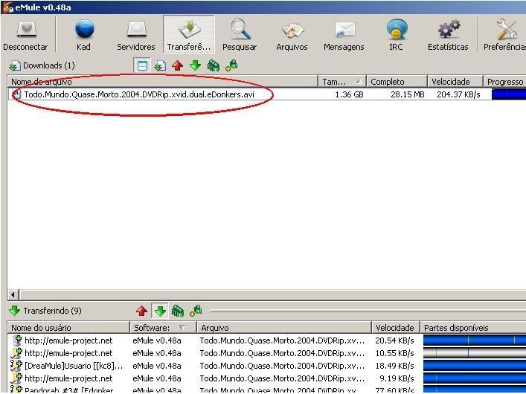Select http://emule-project.net user at 20.54 KB/s
This screenshot has width=526, height=394.
pos(68,340)
